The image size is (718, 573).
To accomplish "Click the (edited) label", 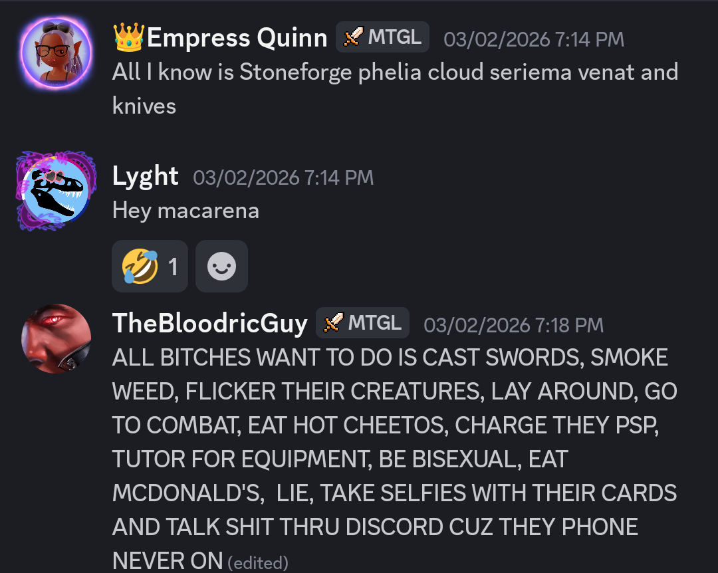I will tap(258, 562).
